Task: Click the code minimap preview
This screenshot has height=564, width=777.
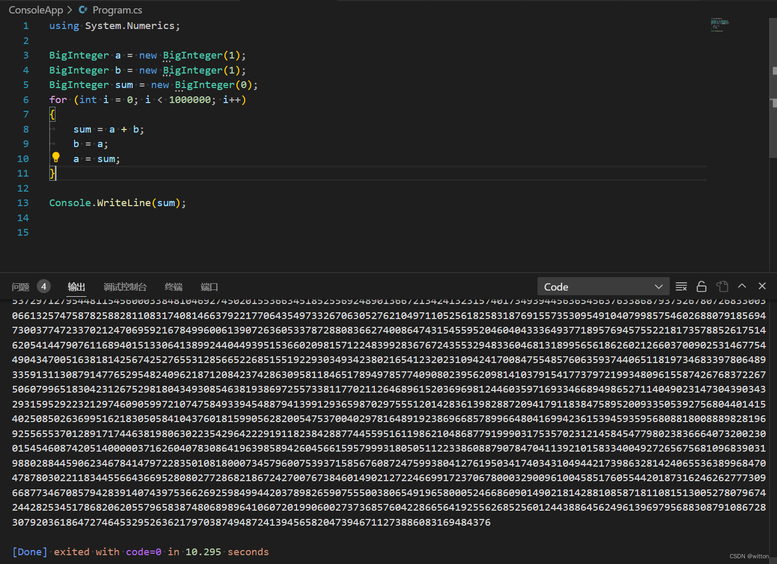Action: [719, 25]
